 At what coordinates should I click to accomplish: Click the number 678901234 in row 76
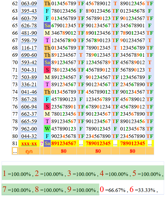[x=98, y=107]
